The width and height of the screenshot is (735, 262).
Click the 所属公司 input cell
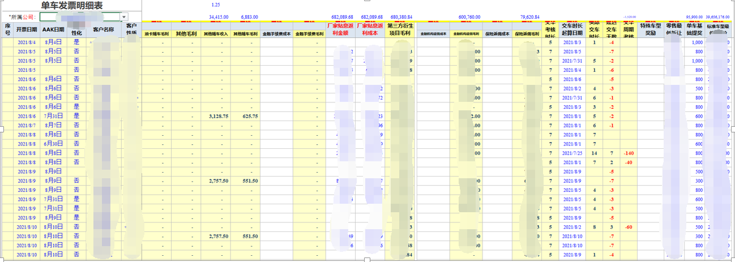pos(79,17)
